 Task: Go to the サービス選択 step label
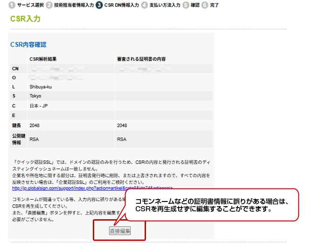[x=30, y=5]
